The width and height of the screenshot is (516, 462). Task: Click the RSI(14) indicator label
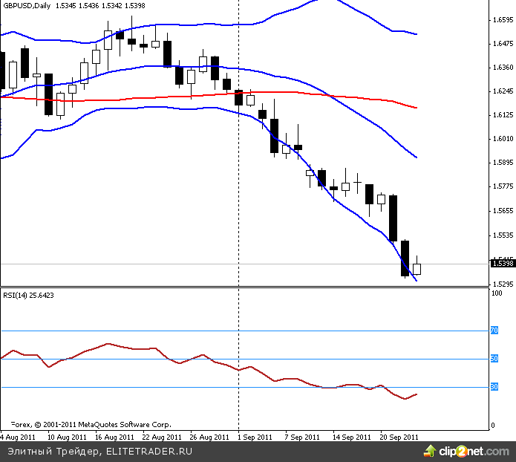click(22, 295)
